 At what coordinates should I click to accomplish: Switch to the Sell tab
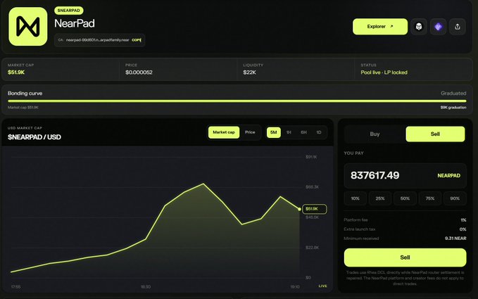click(x=435, y=134)
